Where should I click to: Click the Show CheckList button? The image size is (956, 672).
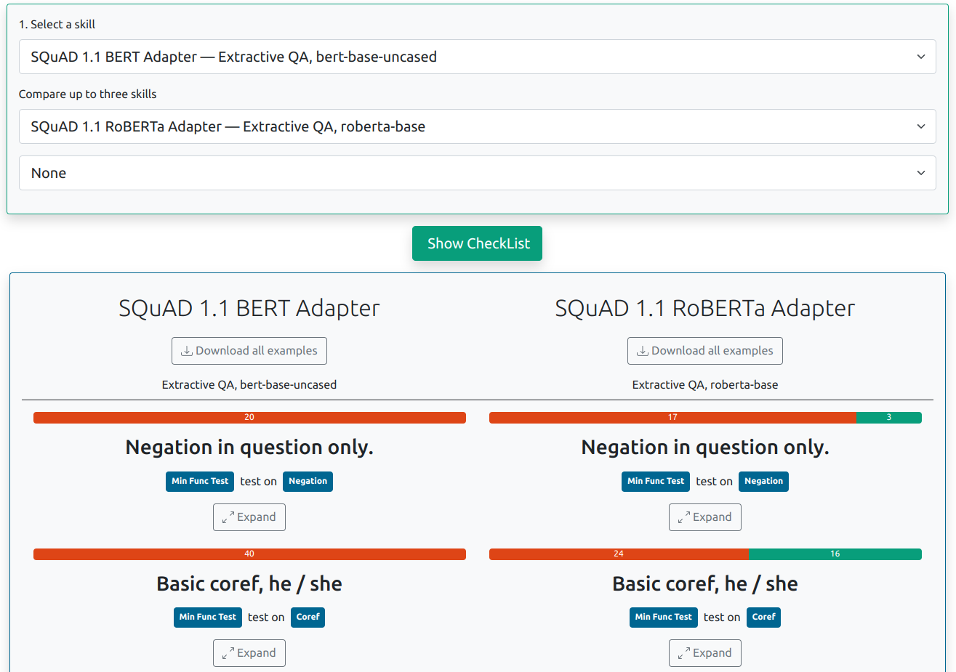pyautogui.click(x=477, y=243)
